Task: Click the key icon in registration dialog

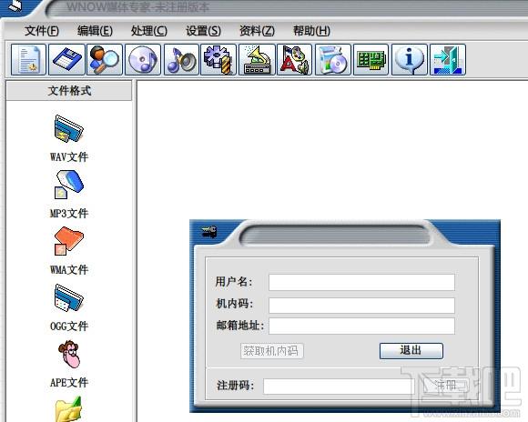Action: (209, 232)
